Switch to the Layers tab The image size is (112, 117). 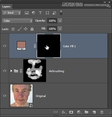(6, 7)
